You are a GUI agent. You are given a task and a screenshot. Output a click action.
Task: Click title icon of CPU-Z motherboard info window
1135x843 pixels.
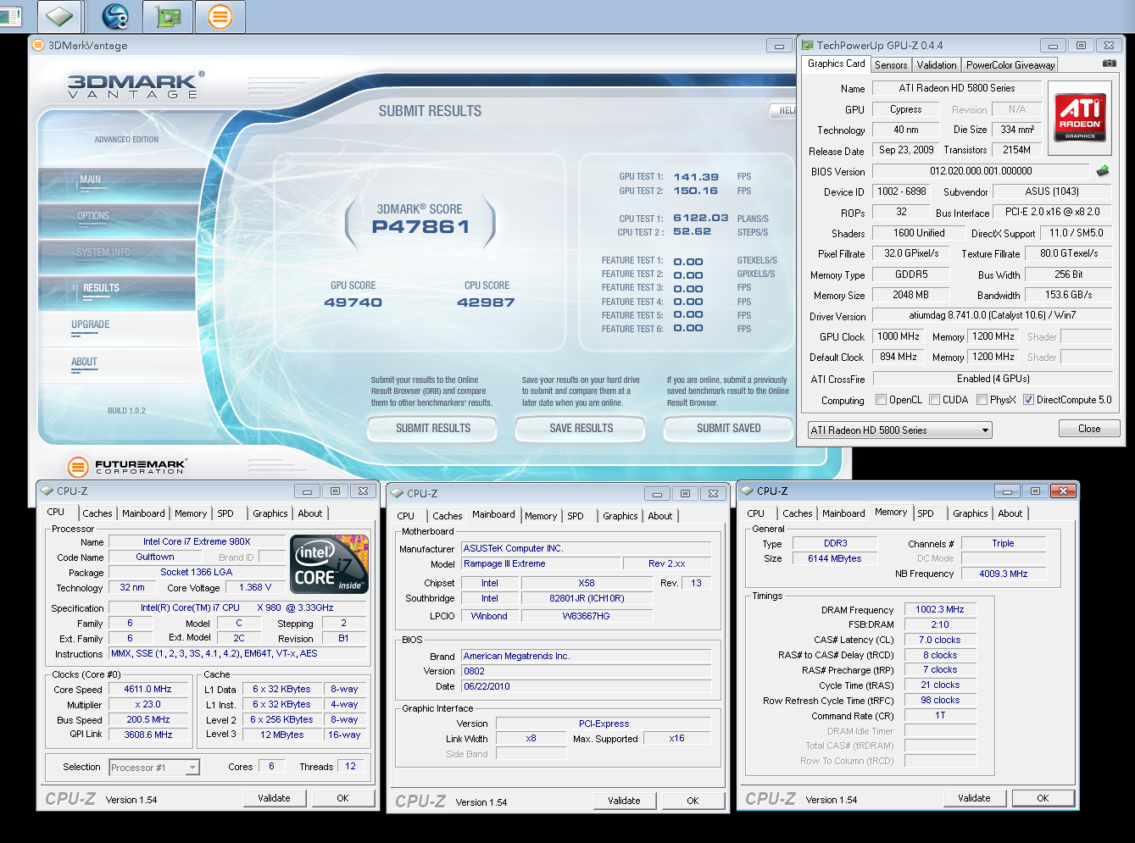[397, 493]
